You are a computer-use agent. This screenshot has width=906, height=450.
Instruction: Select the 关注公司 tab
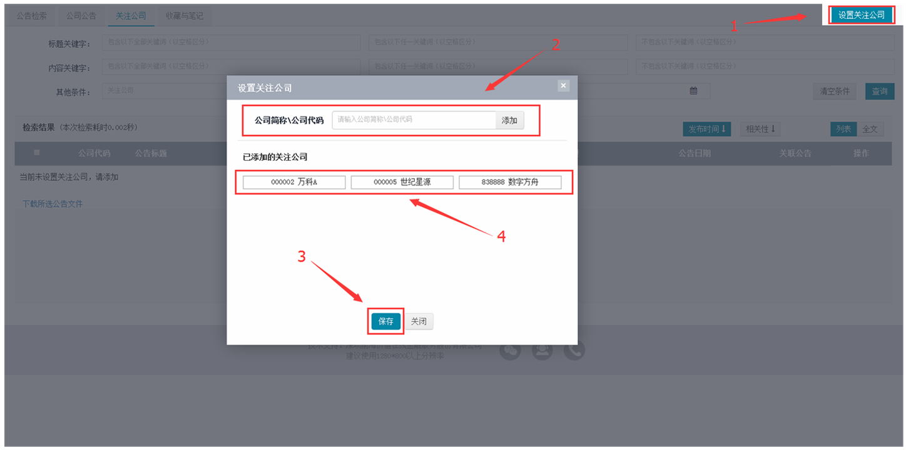point(131,16)
